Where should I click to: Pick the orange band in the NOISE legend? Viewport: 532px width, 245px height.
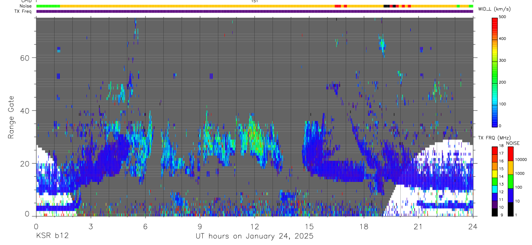tap(510, 168)
